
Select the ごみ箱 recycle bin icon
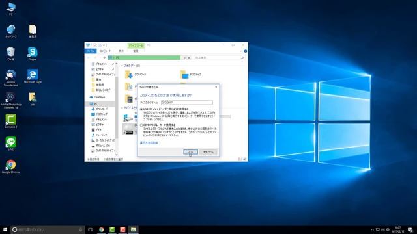point(11,53)
